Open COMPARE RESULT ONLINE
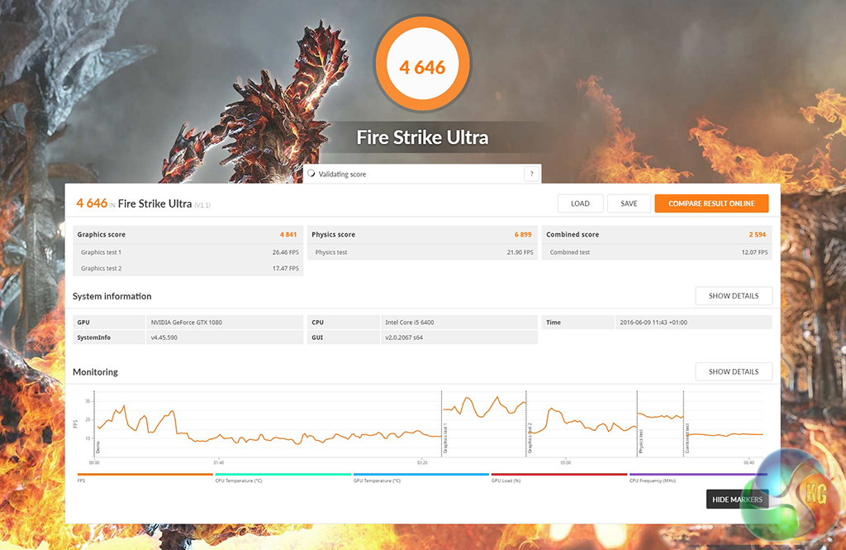The image size is (846, 550). click(711, 203)
